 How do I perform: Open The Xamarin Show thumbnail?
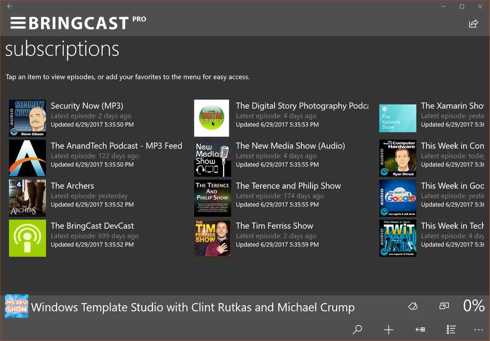click(x=398, y=118)
